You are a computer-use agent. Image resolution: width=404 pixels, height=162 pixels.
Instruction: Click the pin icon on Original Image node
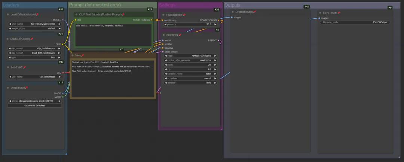(x=255, y=12)
